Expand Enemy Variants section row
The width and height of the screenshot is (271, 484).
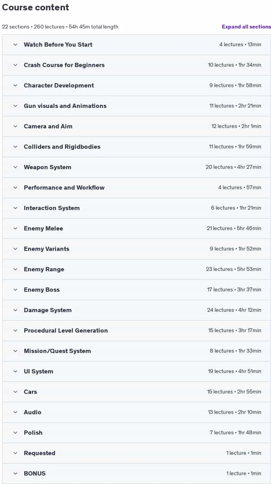point(136,249)
